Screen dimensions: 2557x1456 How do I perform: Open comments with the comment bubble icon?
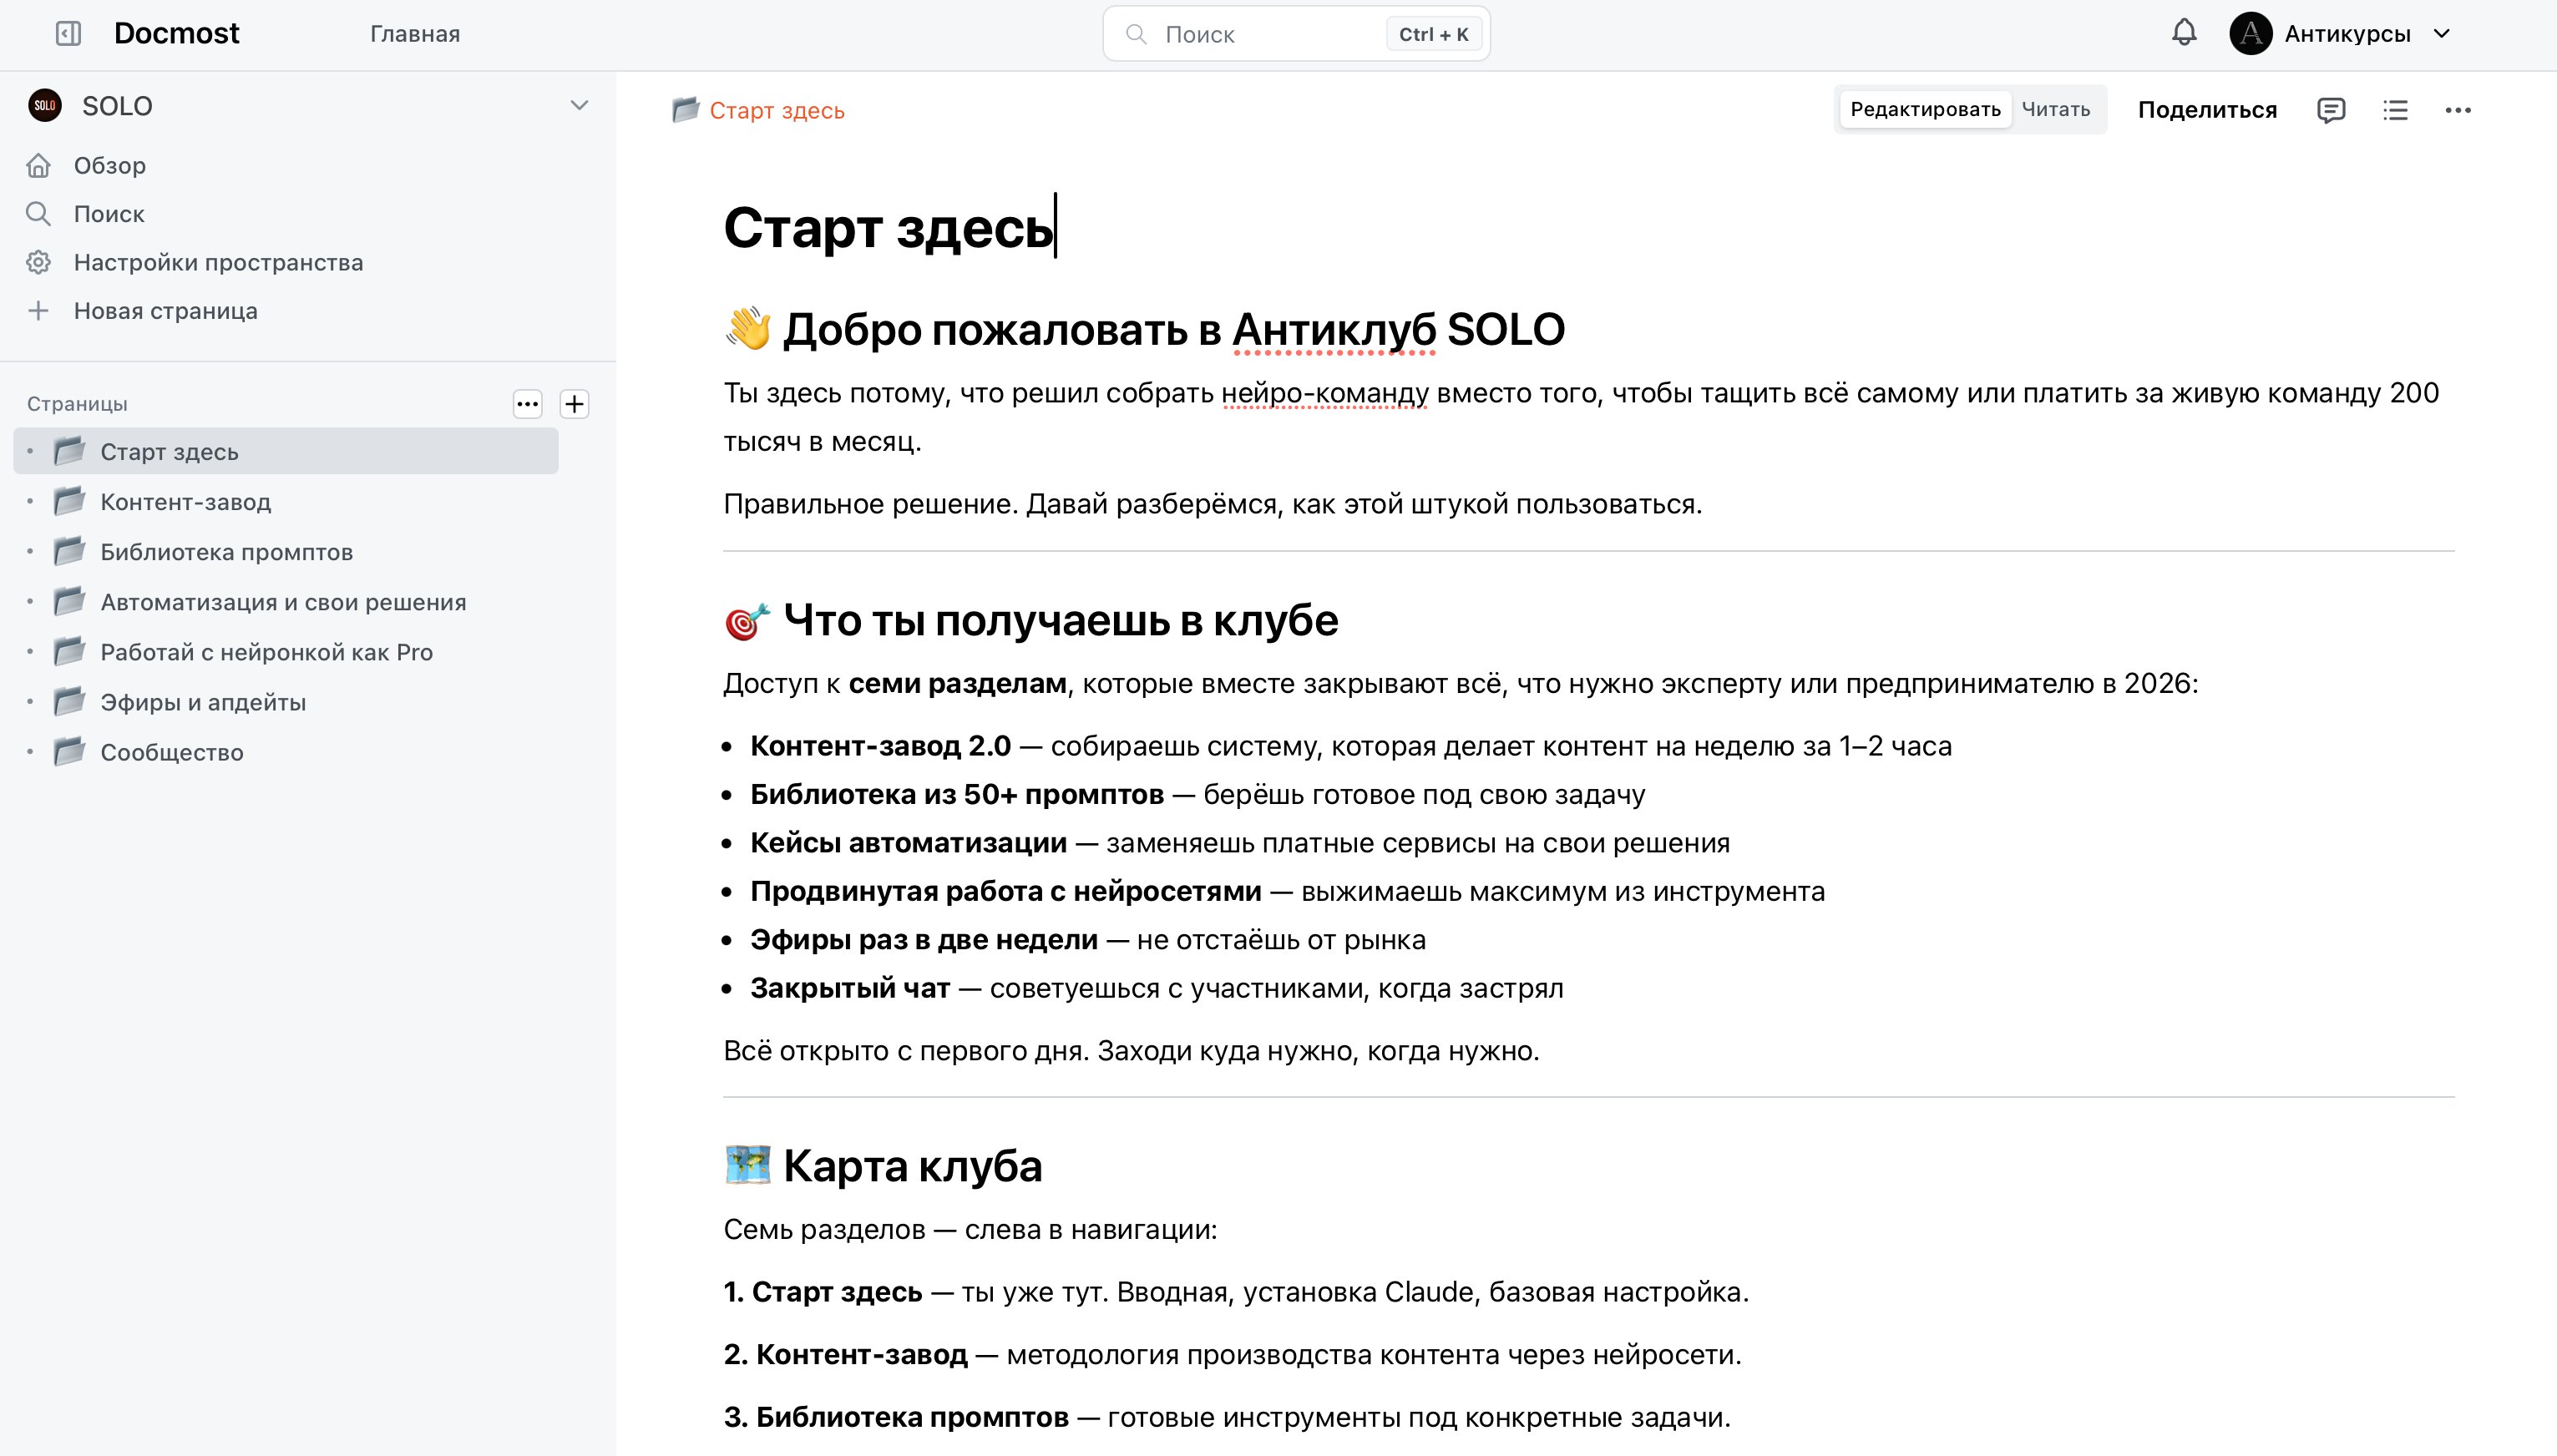2331,110
